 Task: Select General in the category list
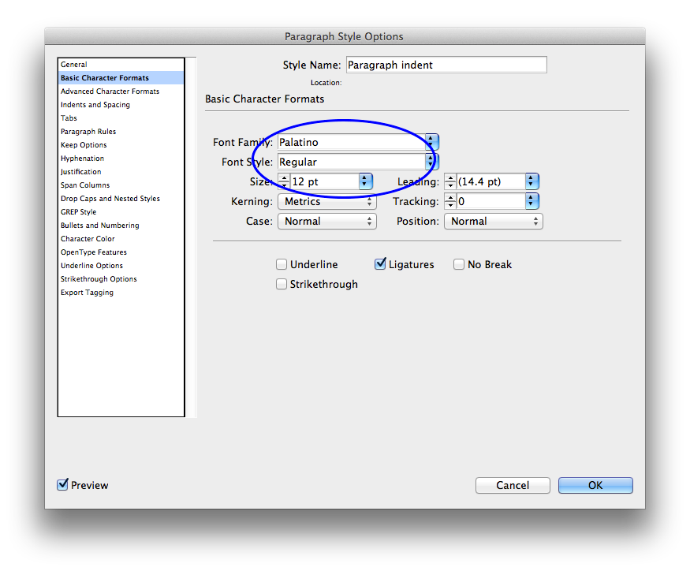[121, 64]
